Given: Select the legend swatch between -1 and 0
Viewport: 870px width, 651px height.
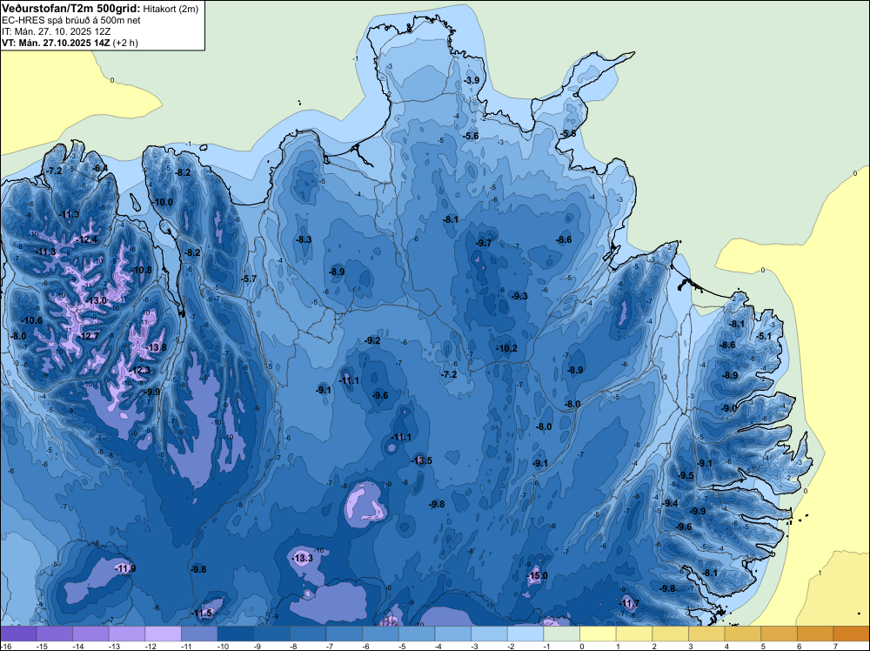Looking at the screenshot, I should 561,634.
